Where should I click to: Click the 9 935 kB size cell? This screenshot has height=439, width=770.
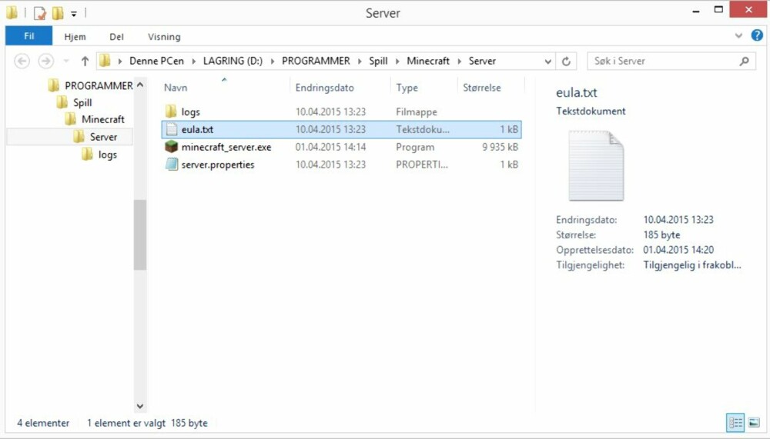(500, 147)
